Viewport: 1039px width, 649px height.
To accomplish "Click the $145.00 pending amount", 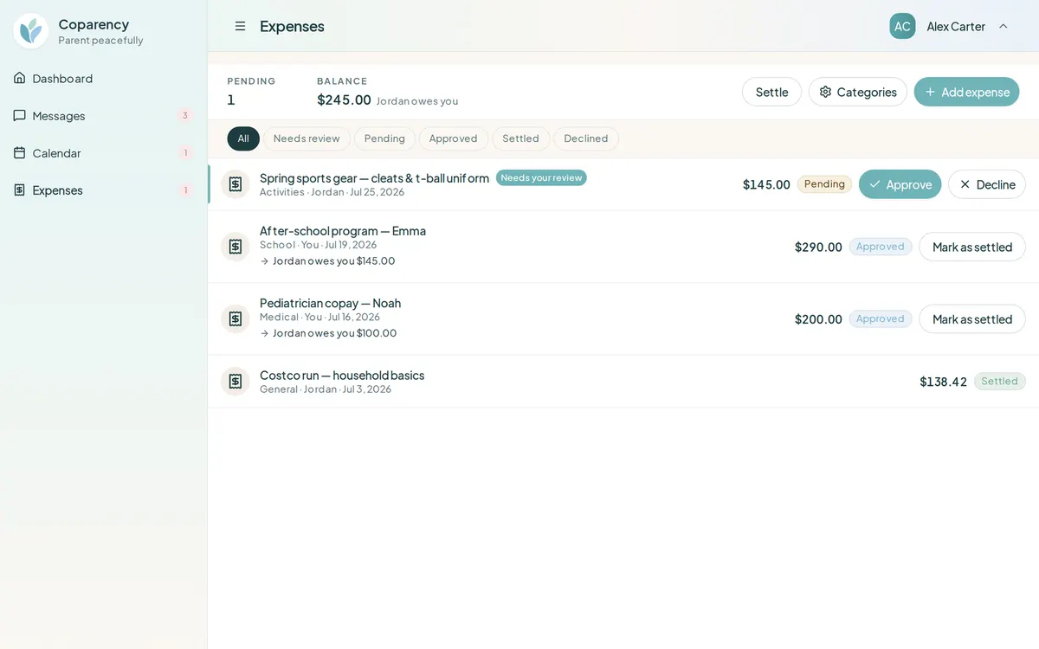I will click(x=766, y=184).
